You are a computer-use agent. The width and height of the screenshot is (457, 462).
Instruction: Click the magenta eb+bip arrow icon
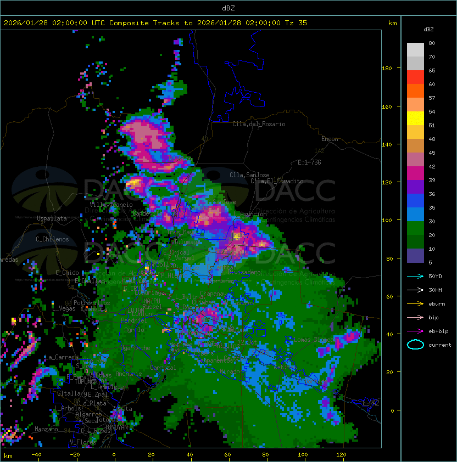(415, 331)
